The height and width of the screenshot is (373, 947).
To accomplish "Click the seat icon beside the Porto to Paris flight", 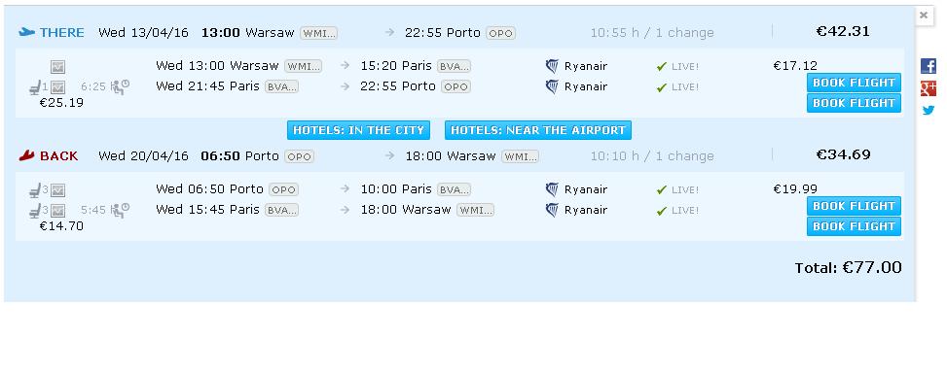I will pyautogui.click(x=35, y=191).
